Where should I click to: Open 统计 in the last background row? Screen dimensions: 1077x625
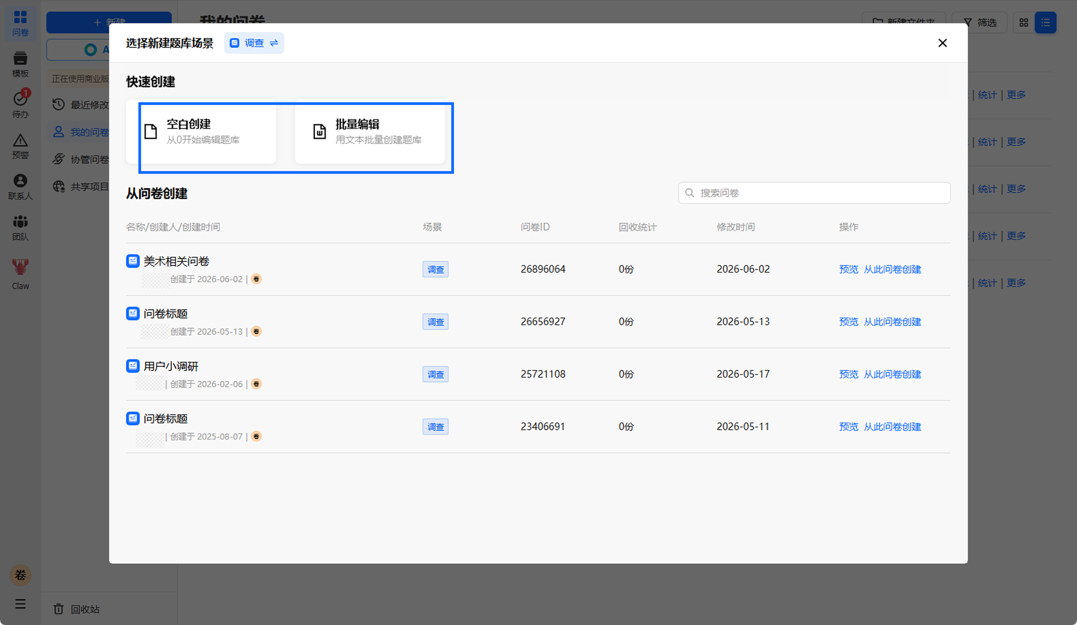[x=987, y=283]
